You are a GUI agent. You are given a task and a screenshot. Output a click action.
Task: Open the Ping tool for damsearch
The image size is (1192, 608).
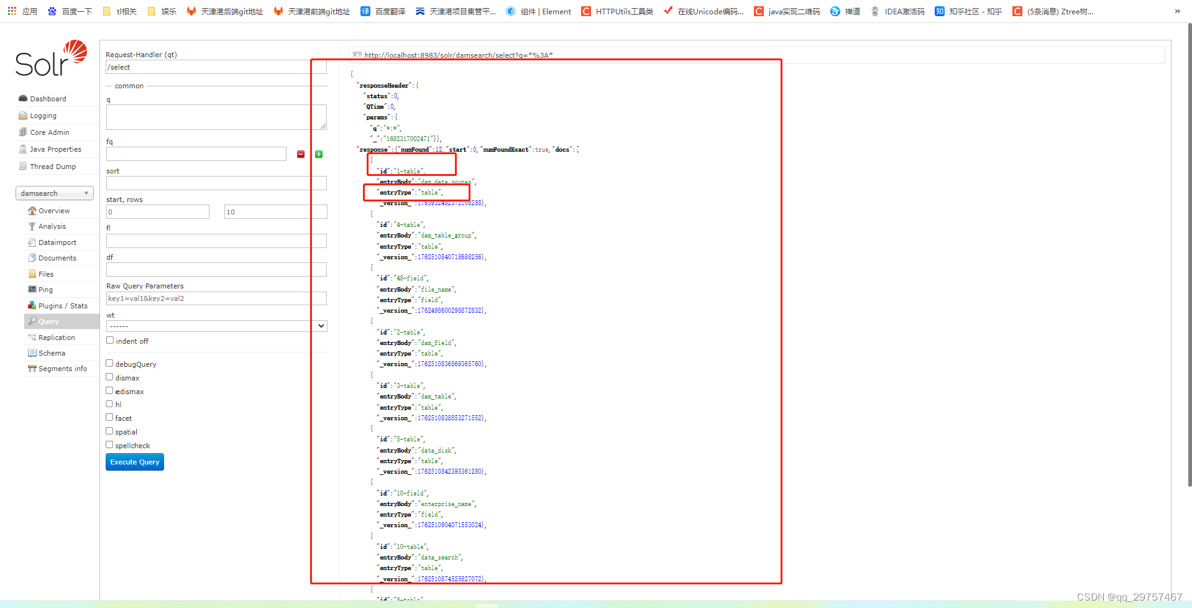click(44, 289)
